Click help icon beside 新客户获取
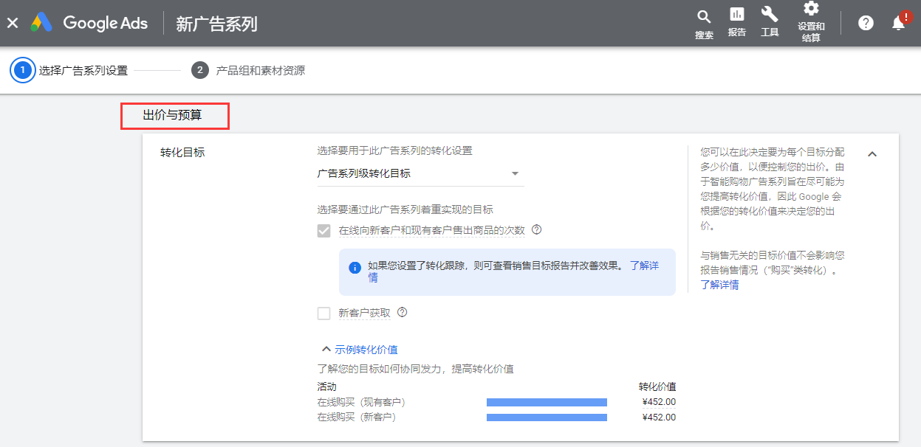921x447 pixels. (403, 312)
